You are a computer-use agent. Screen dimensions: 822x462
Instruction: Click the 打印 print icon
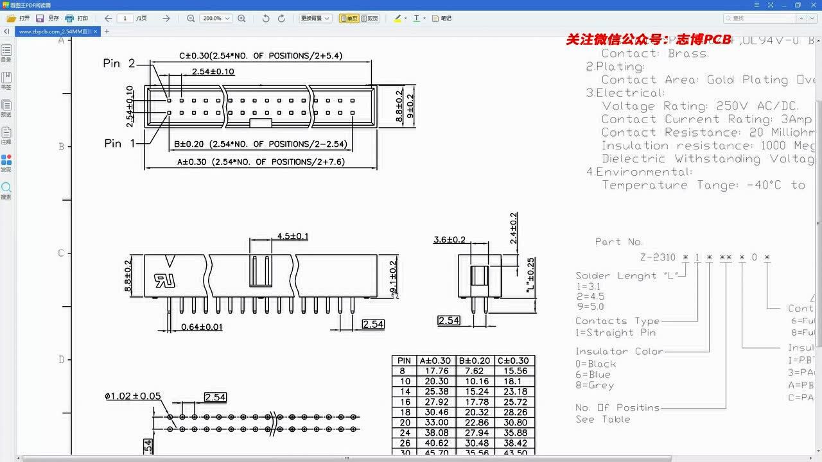tap(68, 18)
